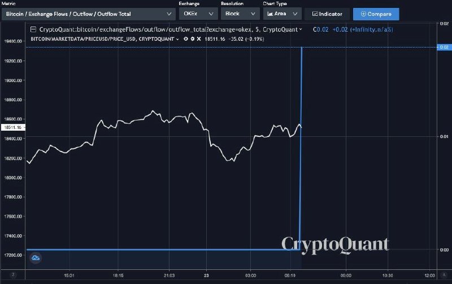This screenshot has height=284, width=452.
Task: Click the 17200.00 left price axis label
Action: click(13, 255)
